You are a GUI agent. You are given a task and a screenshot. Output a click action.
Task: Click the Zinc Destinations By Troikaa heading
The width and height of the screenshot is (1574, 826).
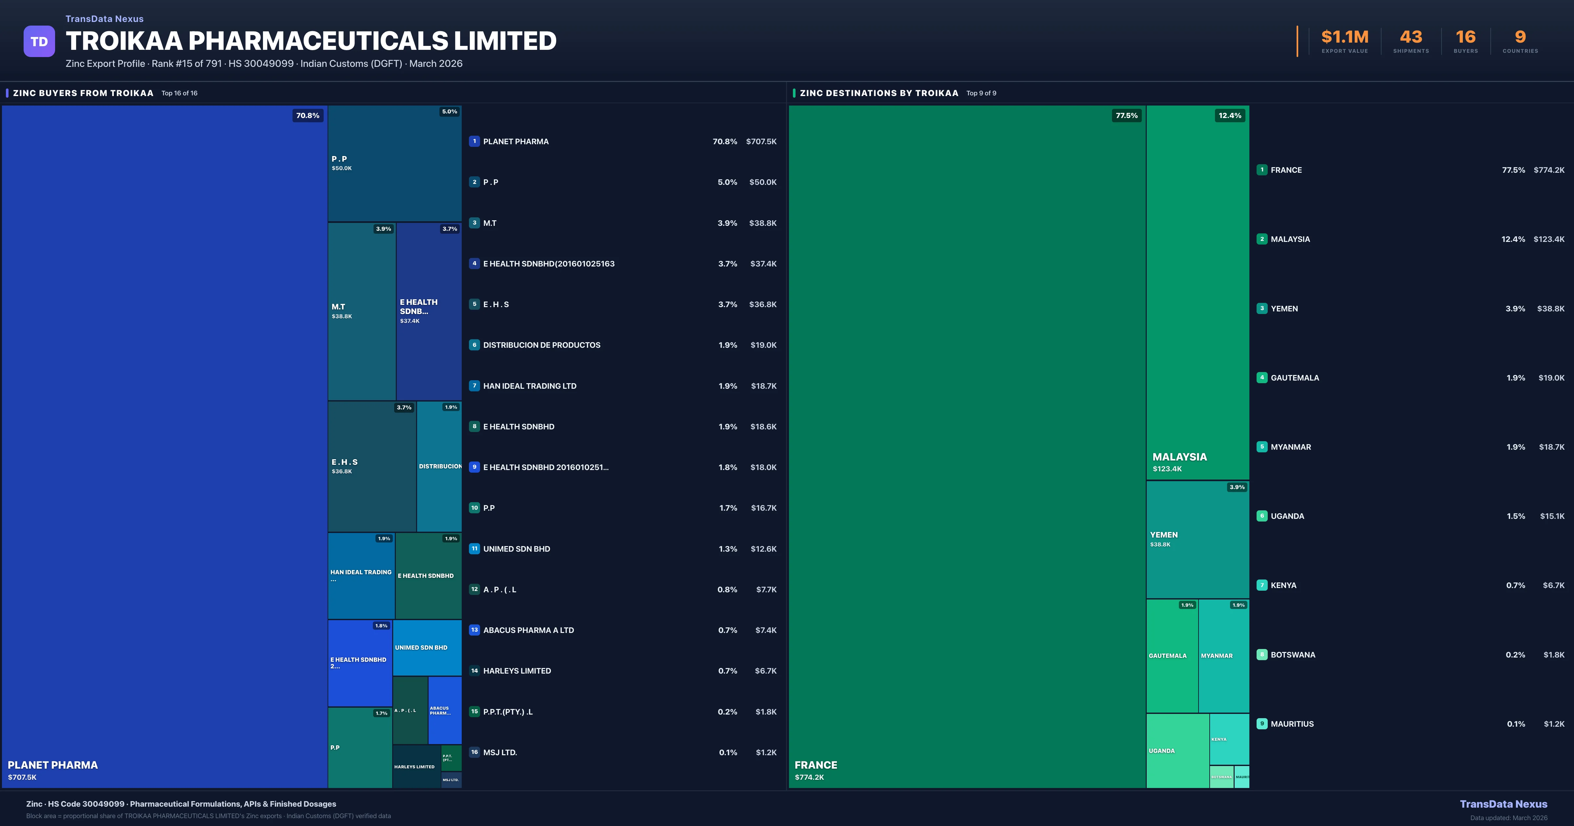pyautogui.click(x=879, y=93)
